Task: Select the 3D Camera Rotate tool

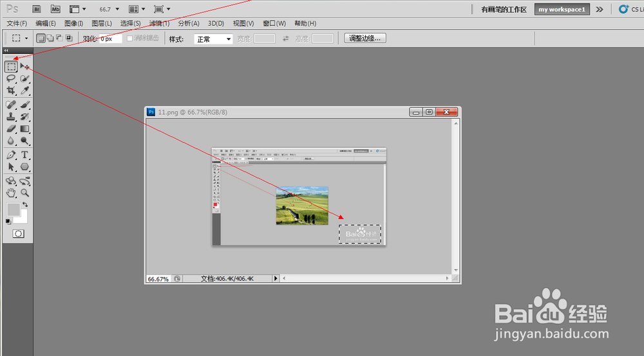Action: pos(24,181)
